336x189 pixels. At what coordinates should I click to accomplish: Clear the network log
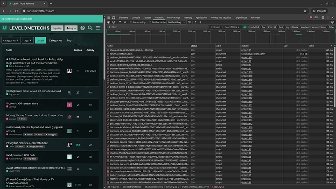pos(113,22)
